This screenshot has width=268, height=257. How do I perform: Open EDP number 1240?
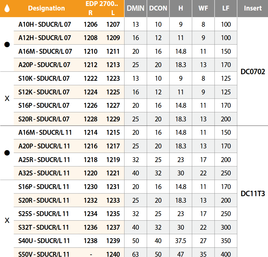click(x=113, y=254)
